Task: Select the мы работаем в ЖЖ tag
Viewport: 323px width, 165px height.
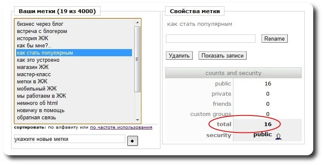Action: click(74, 96)
